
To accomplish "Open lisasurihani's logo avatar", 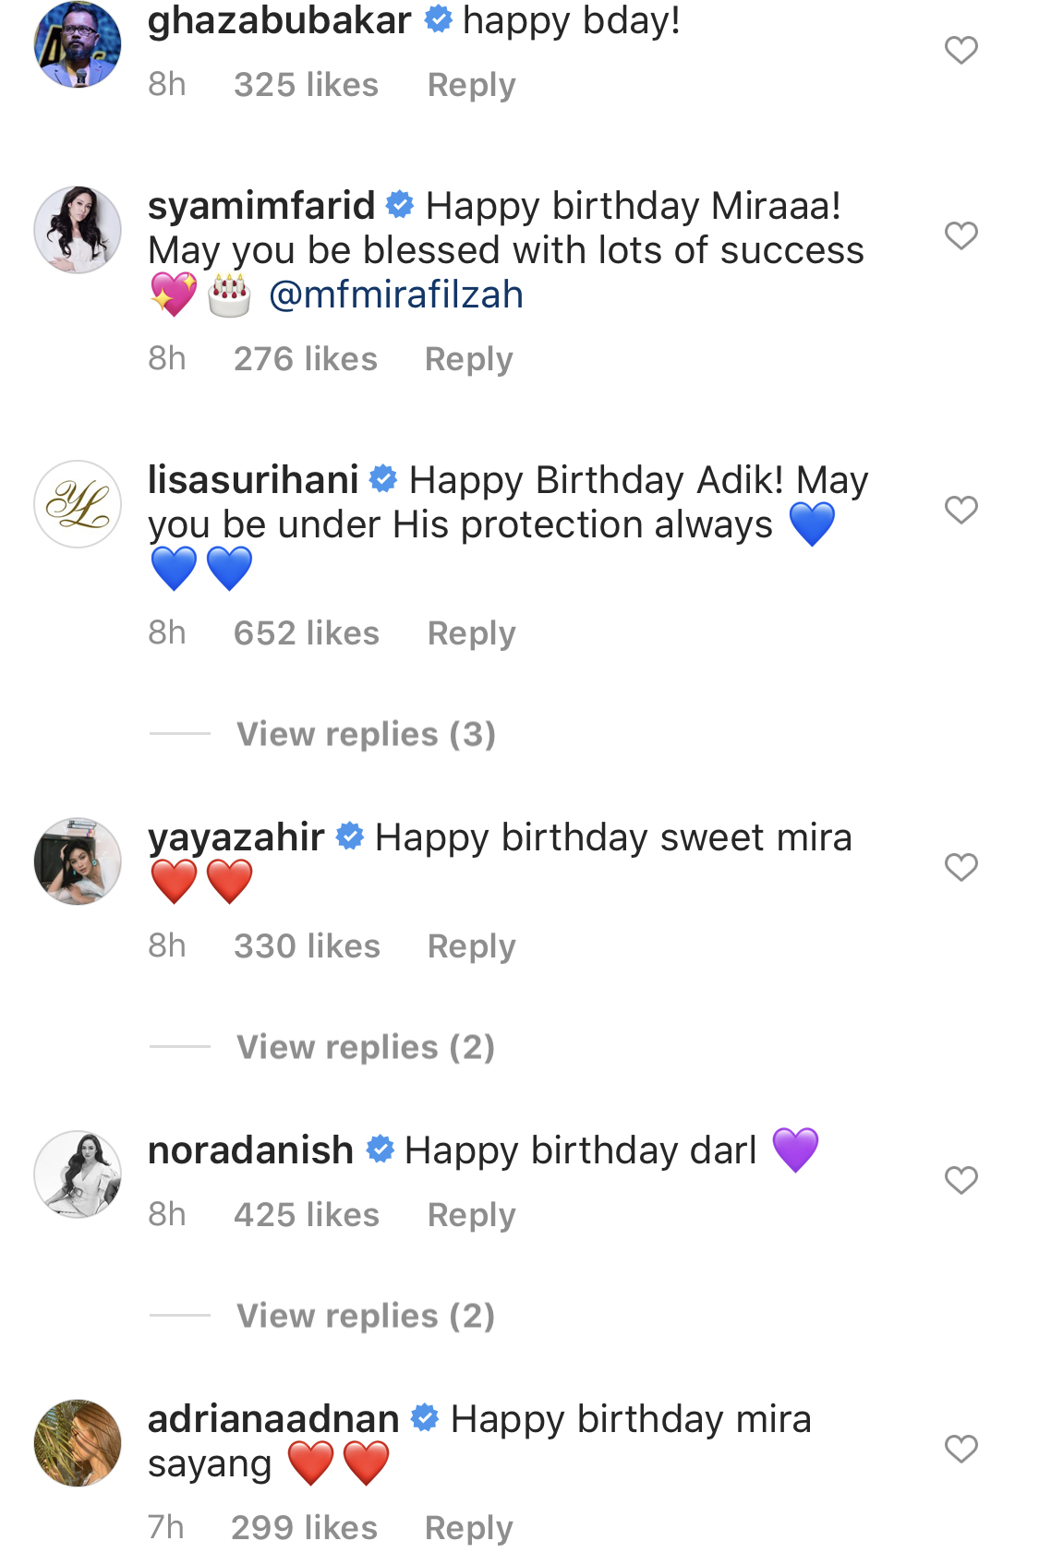I will [x=78, y=504].
